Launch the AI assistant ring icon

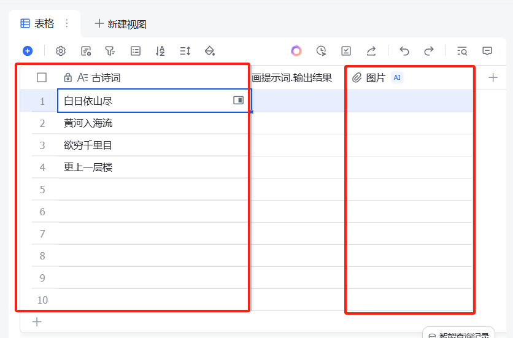(x=296, y=51)
